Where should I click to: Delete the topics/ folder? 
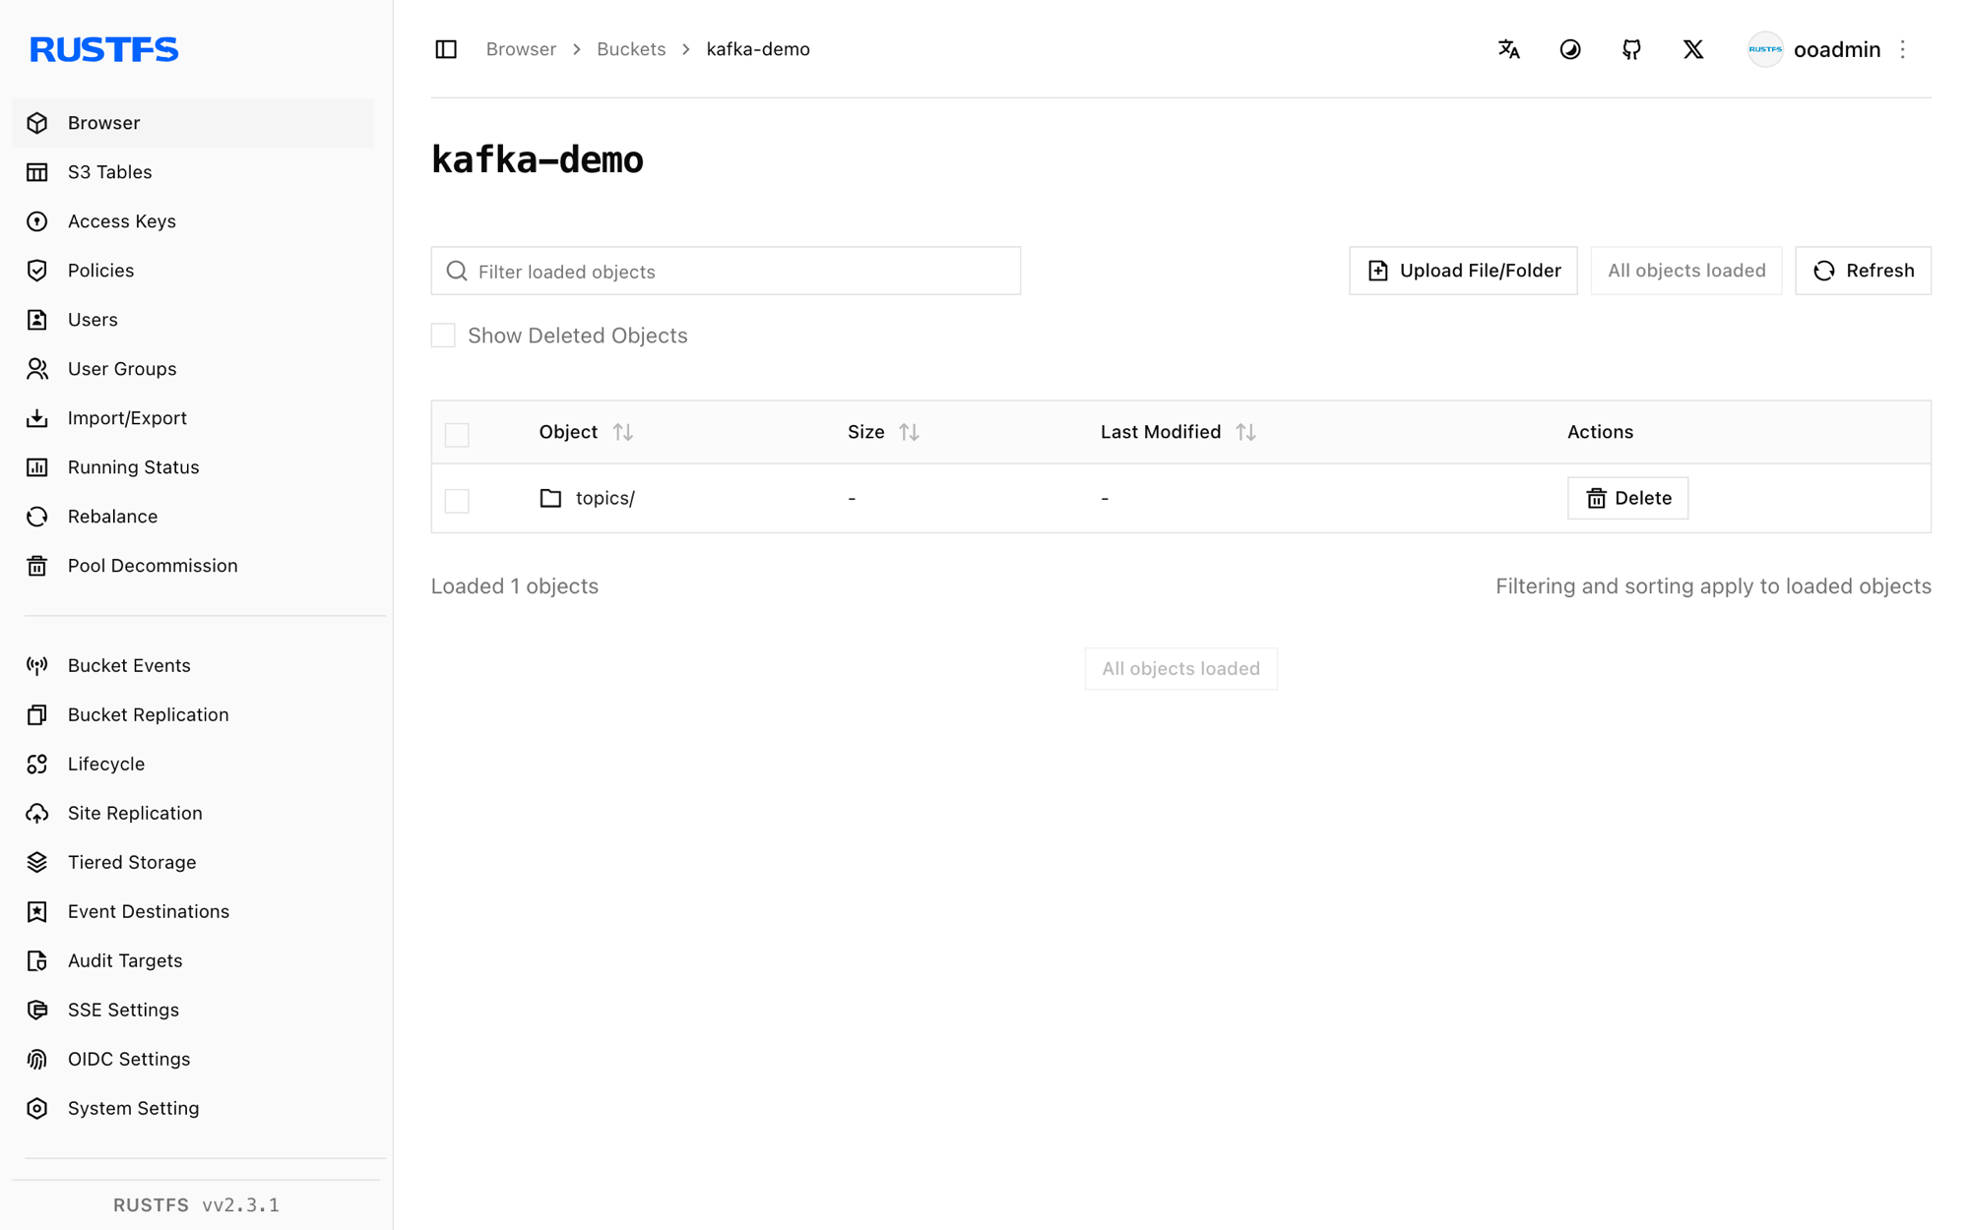coord(1627,498)
